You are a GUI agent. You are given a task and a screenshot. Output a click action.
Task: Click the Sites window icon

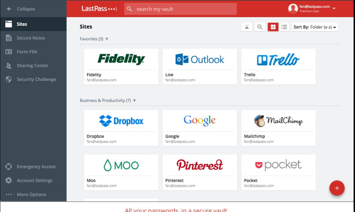[9, 24]
